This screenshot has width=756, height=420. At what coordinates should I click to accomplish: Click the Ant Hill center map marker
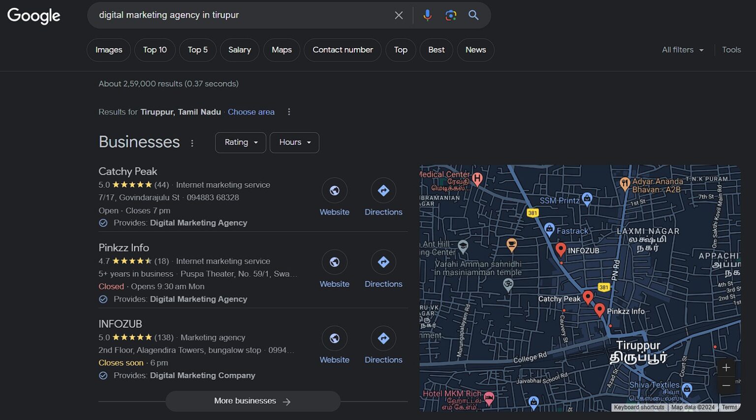pyautogui.click(x=463, y=246)
